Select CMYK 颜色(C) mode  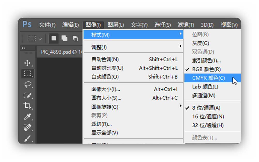(x=212, y=78)
